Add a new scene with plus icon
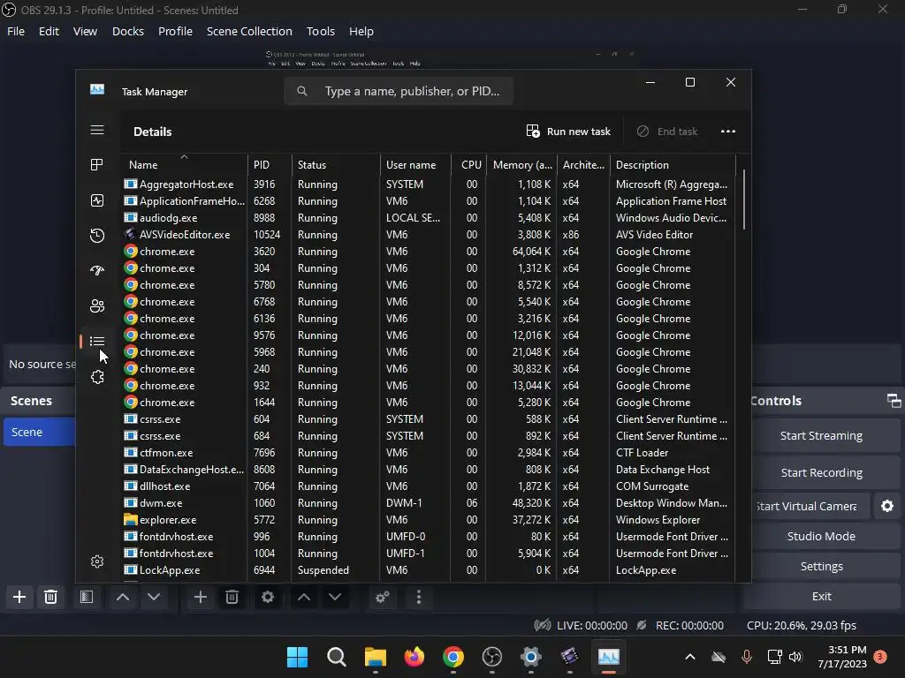The width and height of the screenshot is (905, 678). [x=19, y=597]
